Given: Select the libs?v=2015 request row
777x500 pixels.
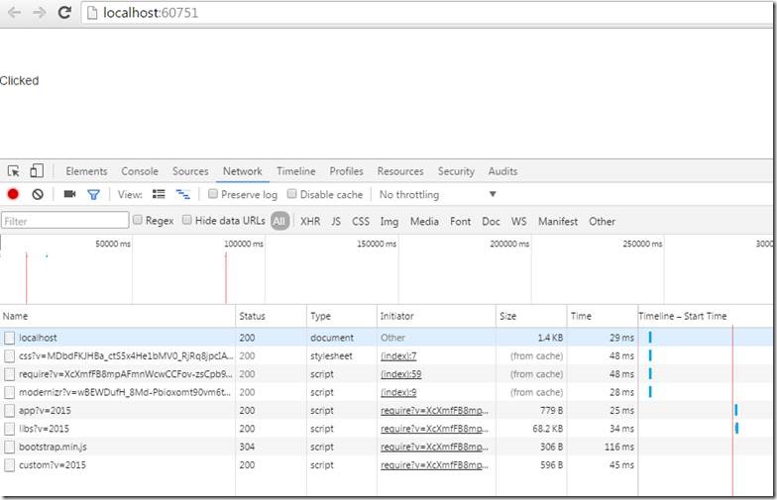Looking at the screenshot, I should click(387, 429).
